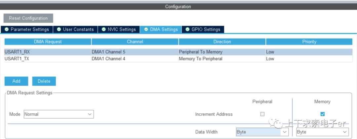Click green check icon on Parameter Settings tab

tap(7, 29)
